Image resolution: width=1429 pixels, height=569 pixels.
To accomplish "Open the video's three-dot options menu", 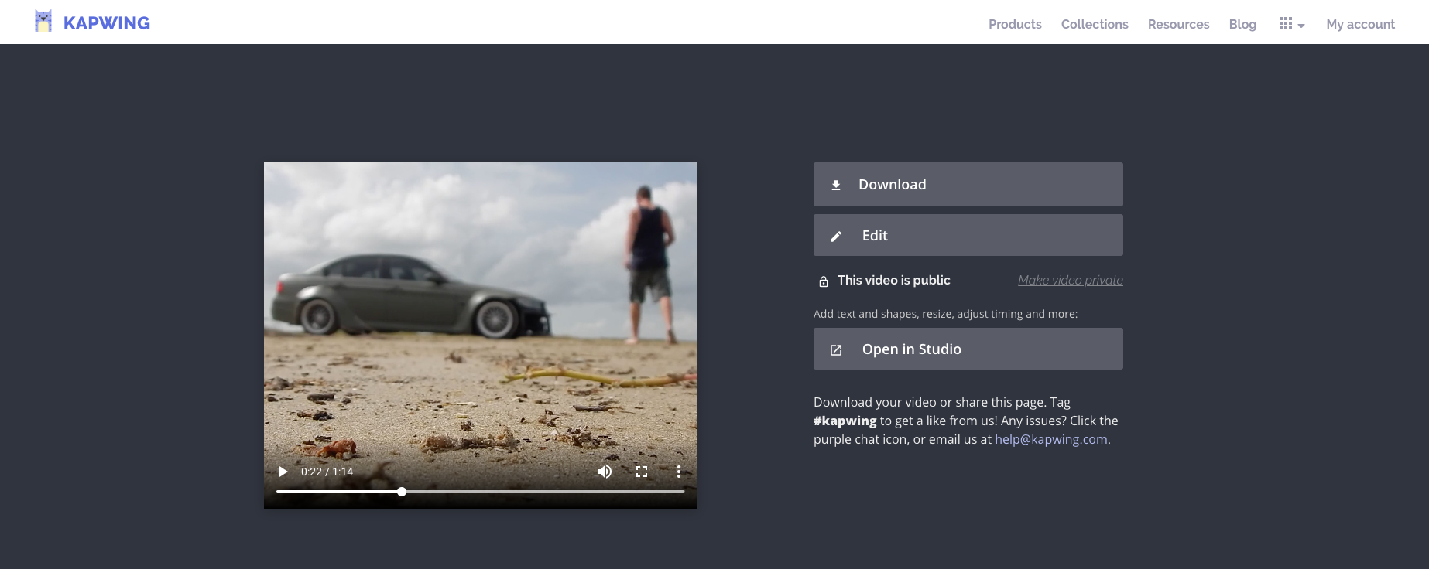I will point(679,472).
